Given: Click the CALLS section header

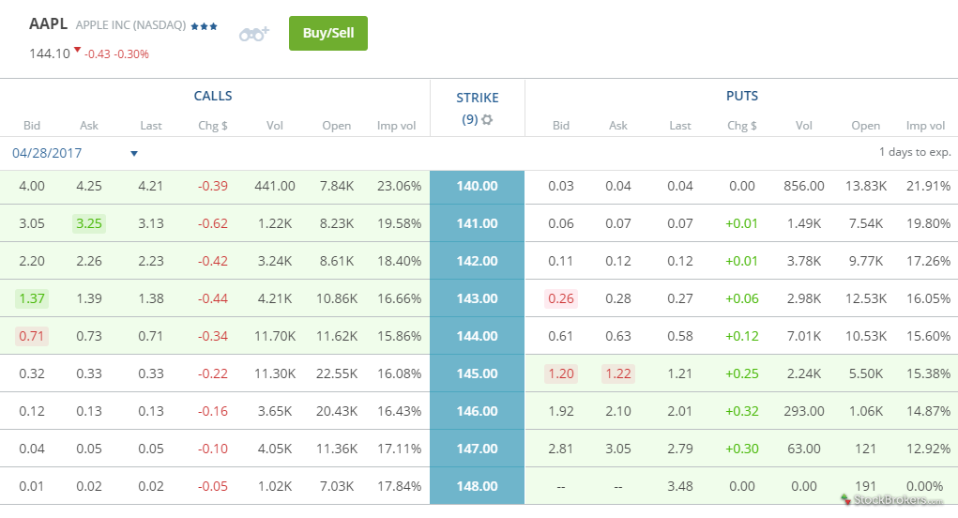Looking at the screenshot, I should [213, 96].
